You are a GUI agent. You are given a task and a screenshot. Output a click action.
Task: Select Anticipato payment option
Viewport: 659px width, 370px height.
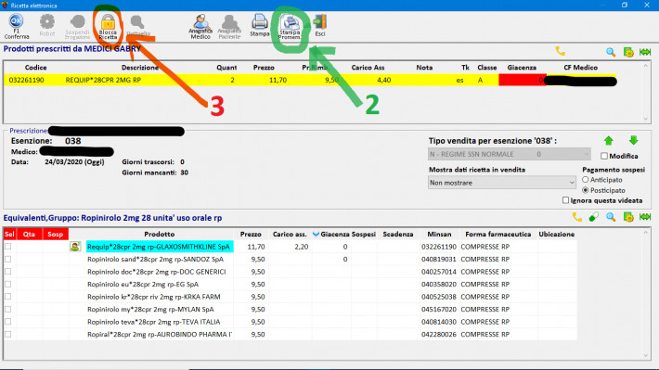[x=585, y=180]
